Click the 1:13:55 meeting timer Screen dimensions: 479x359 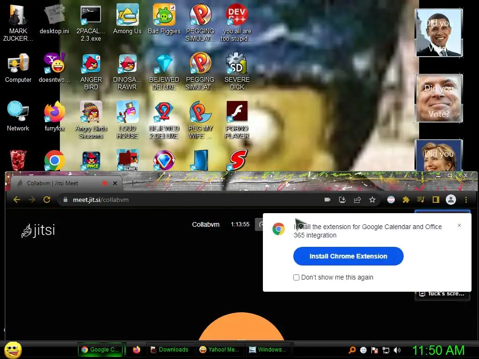click(240, 224)
